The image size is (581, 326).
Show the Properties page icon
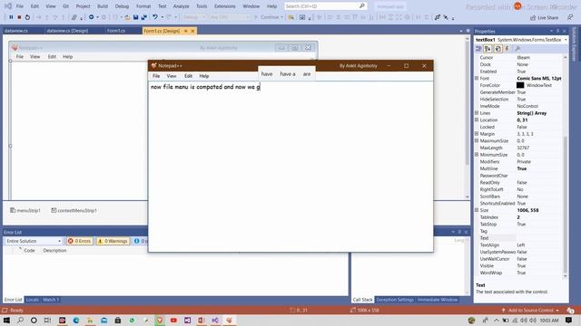click(497, 49)
